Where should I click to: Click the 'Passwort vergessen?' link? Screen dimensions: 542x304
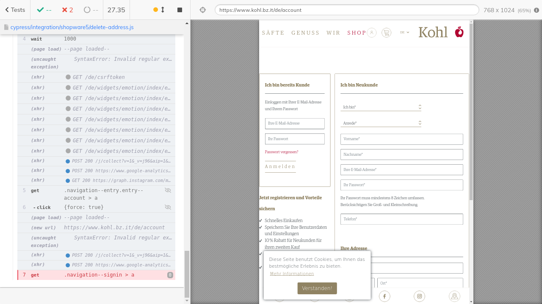(282, 152)
